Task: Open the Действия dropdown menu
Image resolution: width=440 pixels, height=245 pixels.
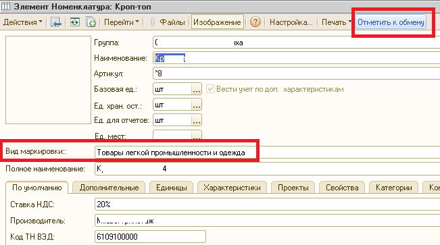Action: tap(23, 22)
